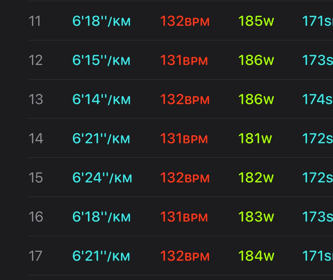Image resolution: width=333 pixels, height=280 pixels.
Task: Tap split number 16 label
Action: click(36, 217)
